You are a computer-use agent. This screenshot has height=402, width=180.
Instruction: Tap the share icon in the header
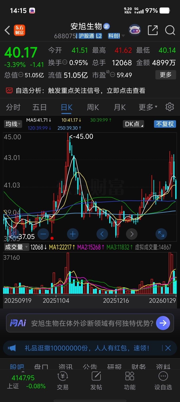153,30
